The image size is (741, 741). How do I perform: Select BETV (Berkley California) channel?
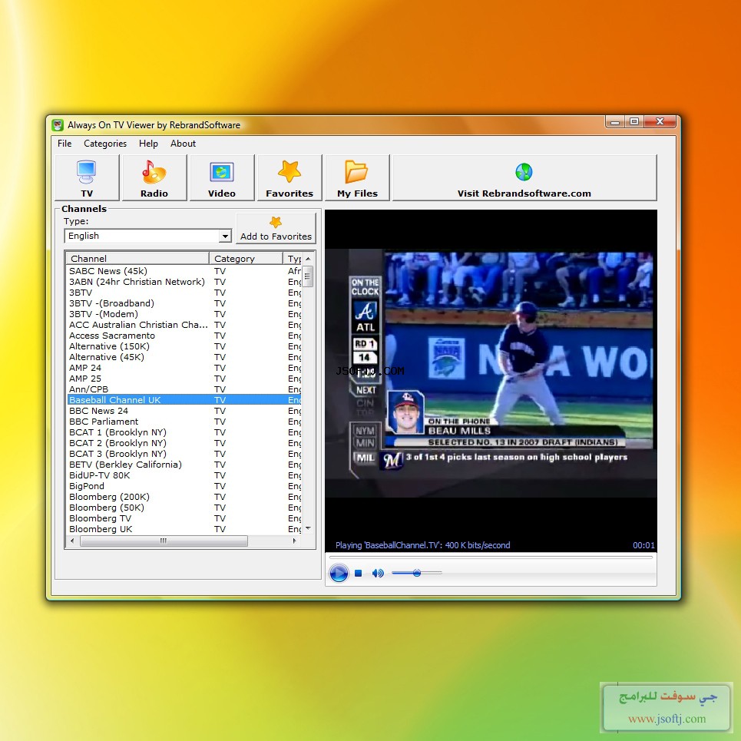(x=184, y=465)
